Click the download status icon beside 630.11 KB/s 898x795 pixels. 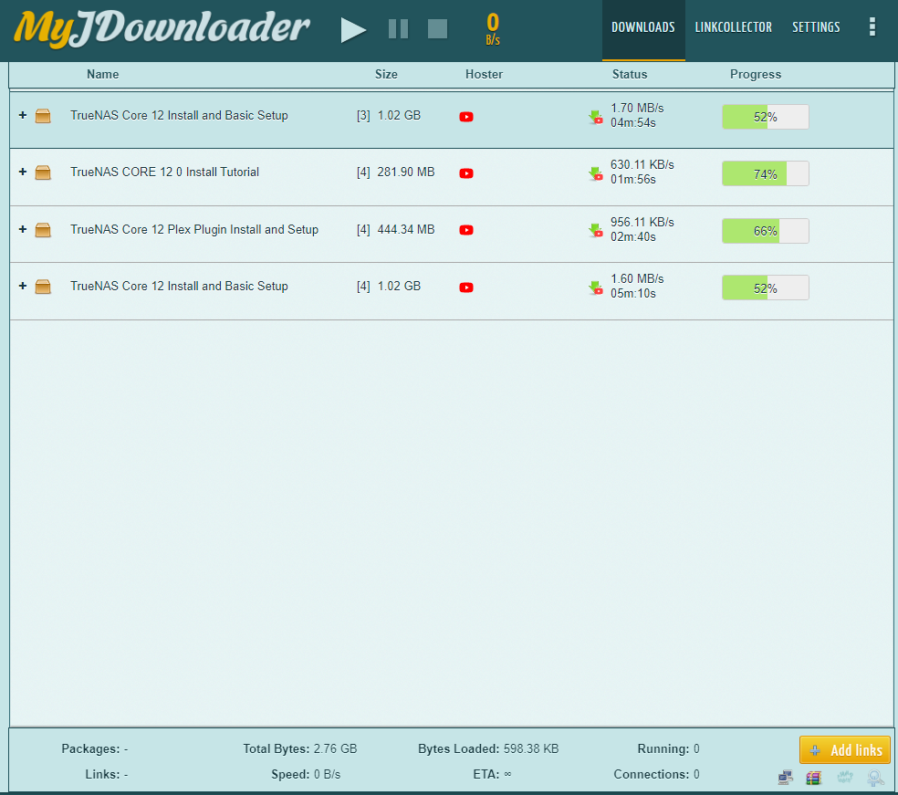click(x=596, y=173)
